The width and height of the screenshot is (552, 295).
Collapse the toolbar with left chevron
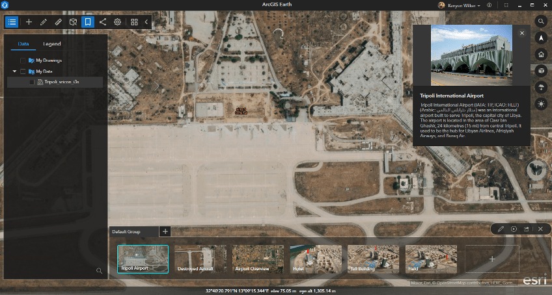click(x=146, y=22)
